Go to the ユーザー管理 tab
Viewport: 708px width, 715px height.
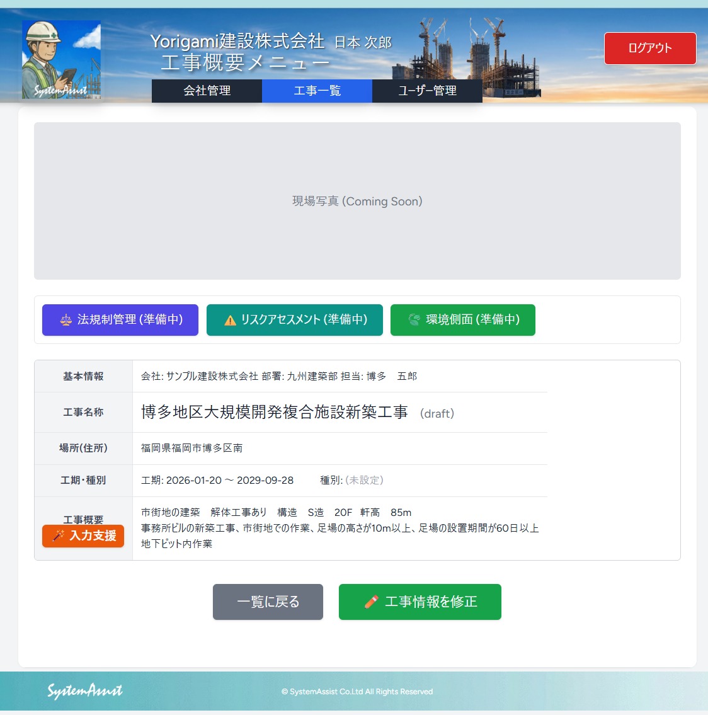click(427, 91)
